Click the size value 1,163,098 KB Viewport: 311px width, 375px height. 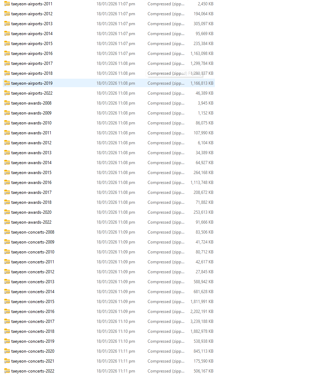202,54
